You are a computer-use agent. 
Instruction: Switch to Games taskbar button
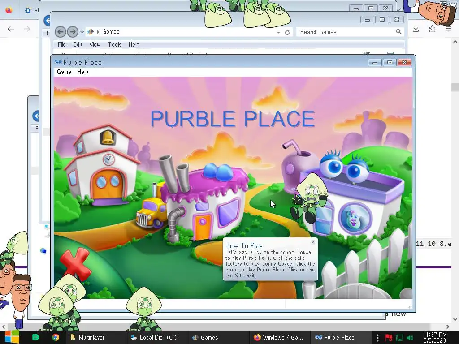tap(217, 337)
